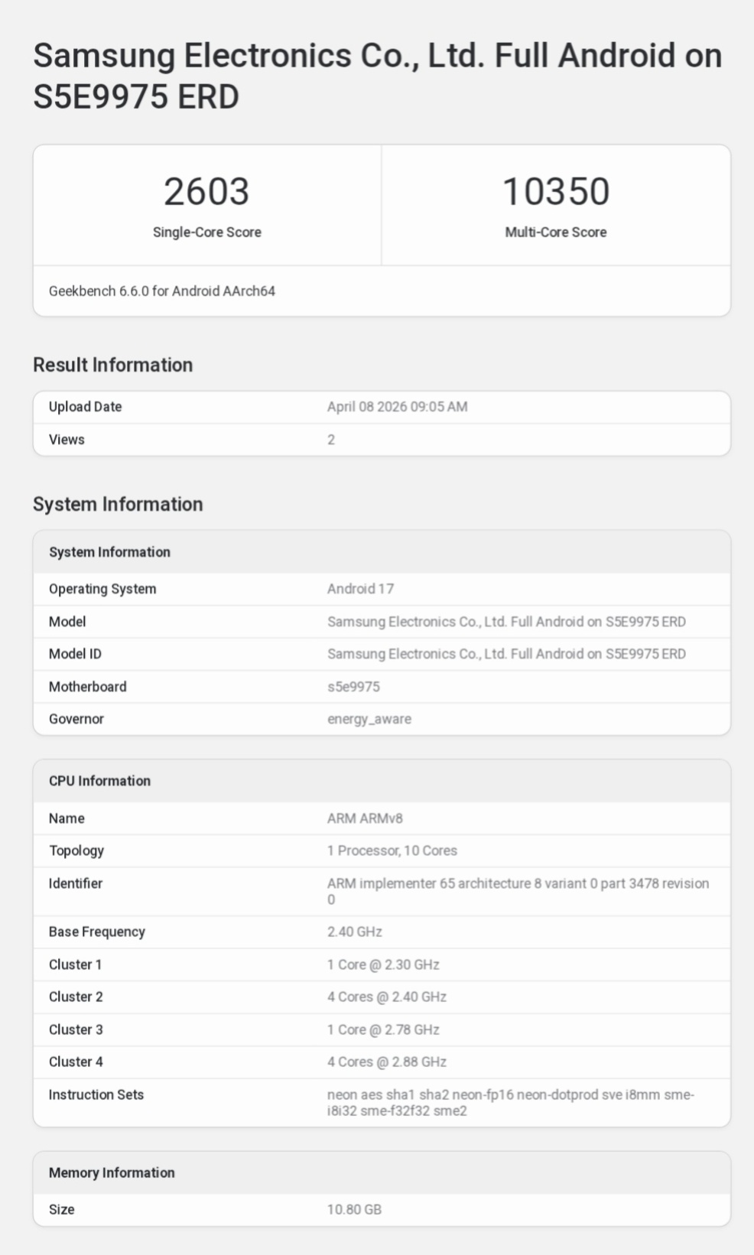Click the single-core score 2603
Viewport: 754px width, 1255px height.
206,191
